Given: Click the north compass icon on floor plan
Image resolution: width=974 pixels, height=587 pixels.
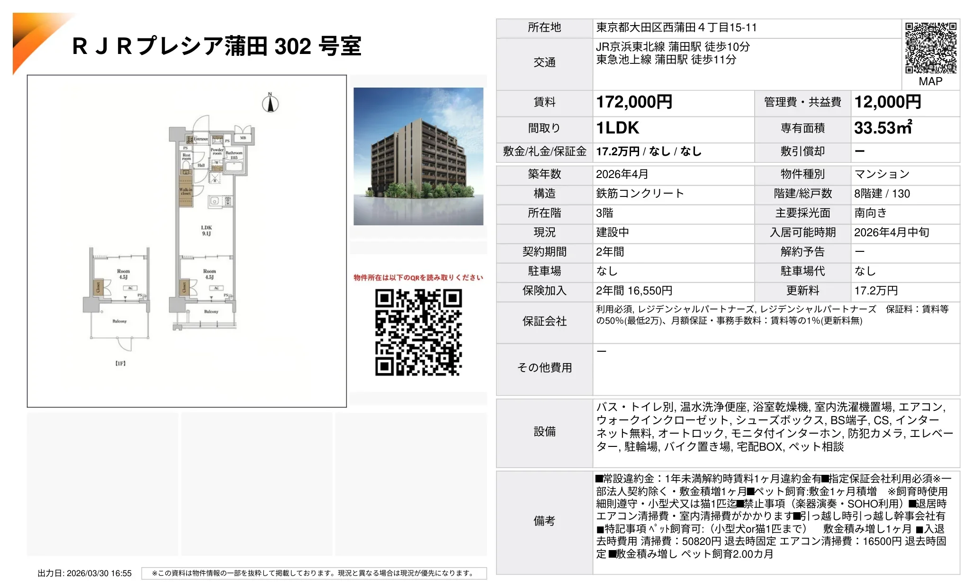Looking at the screenshot, I should pyautogui.click(x=271, y=103).
